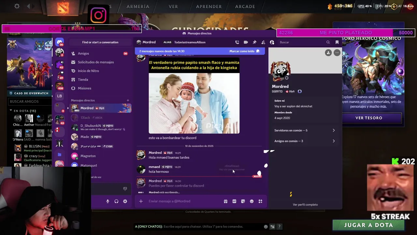This screenshot has height=235, width=417.
Task: Click the plus attachment button
Action: [141, 201]
